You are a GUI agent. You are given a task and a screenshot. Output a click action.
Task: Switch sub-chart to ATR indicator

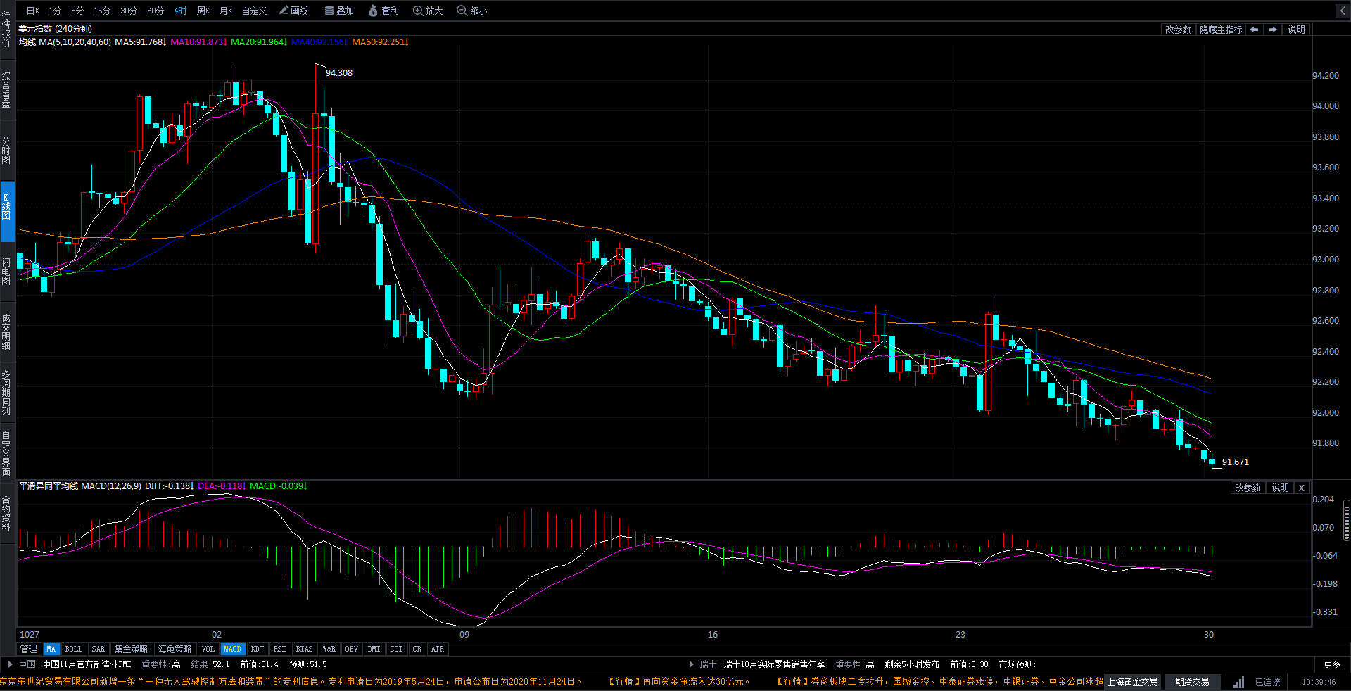click(x=438, y=649)
